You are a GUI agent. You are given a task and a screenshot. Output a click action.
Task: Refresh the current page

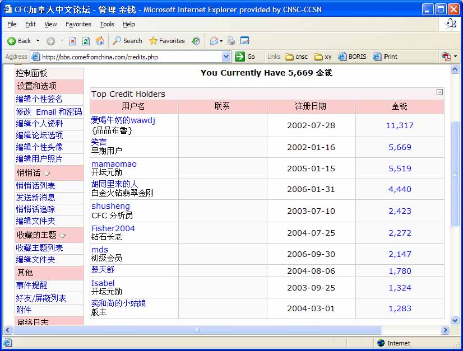point(86,41)
